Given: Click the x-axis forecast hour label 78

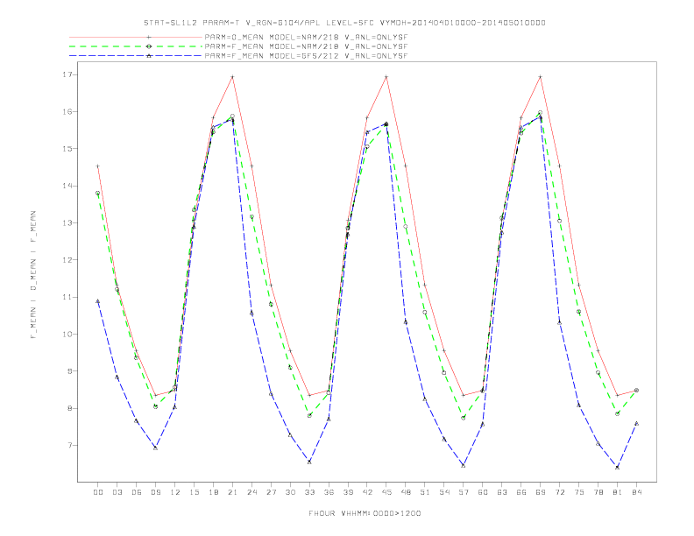Looking at the screenshot, I should [x=598, y=492].
